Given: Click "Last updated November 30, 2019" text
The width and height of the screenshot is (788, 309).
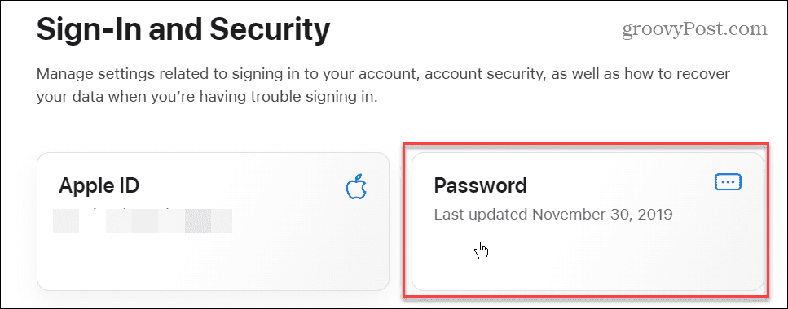Looking at the screenshot, I should [x=553, y=215].
